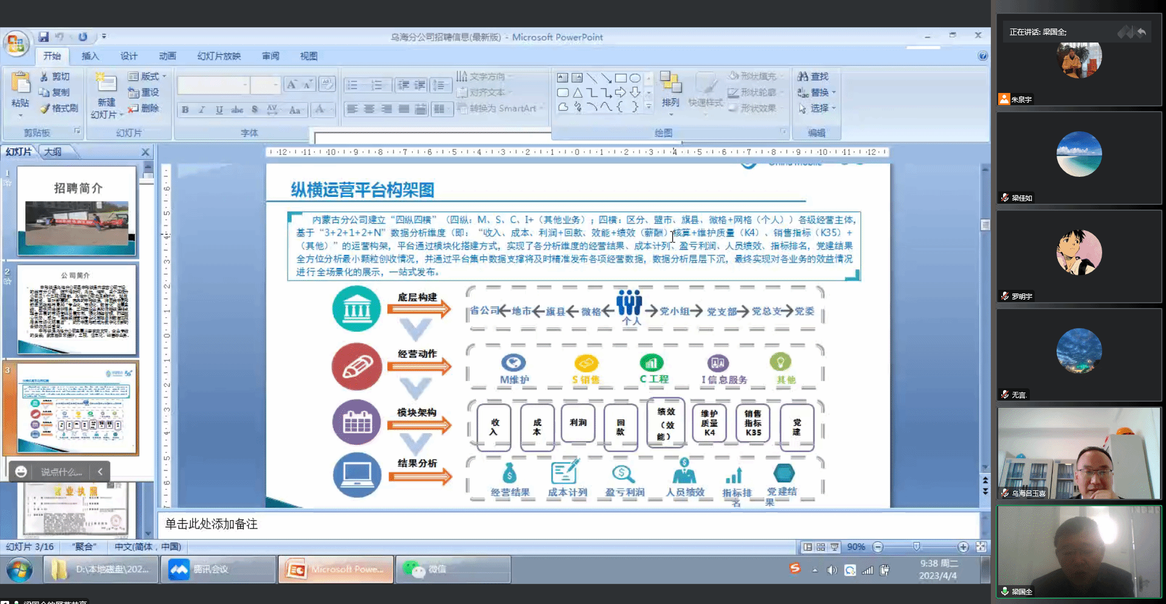Open Tencent Meeting from the taskbar
The height and width of the screenshot is (604, 1166).
click(218, 569)
